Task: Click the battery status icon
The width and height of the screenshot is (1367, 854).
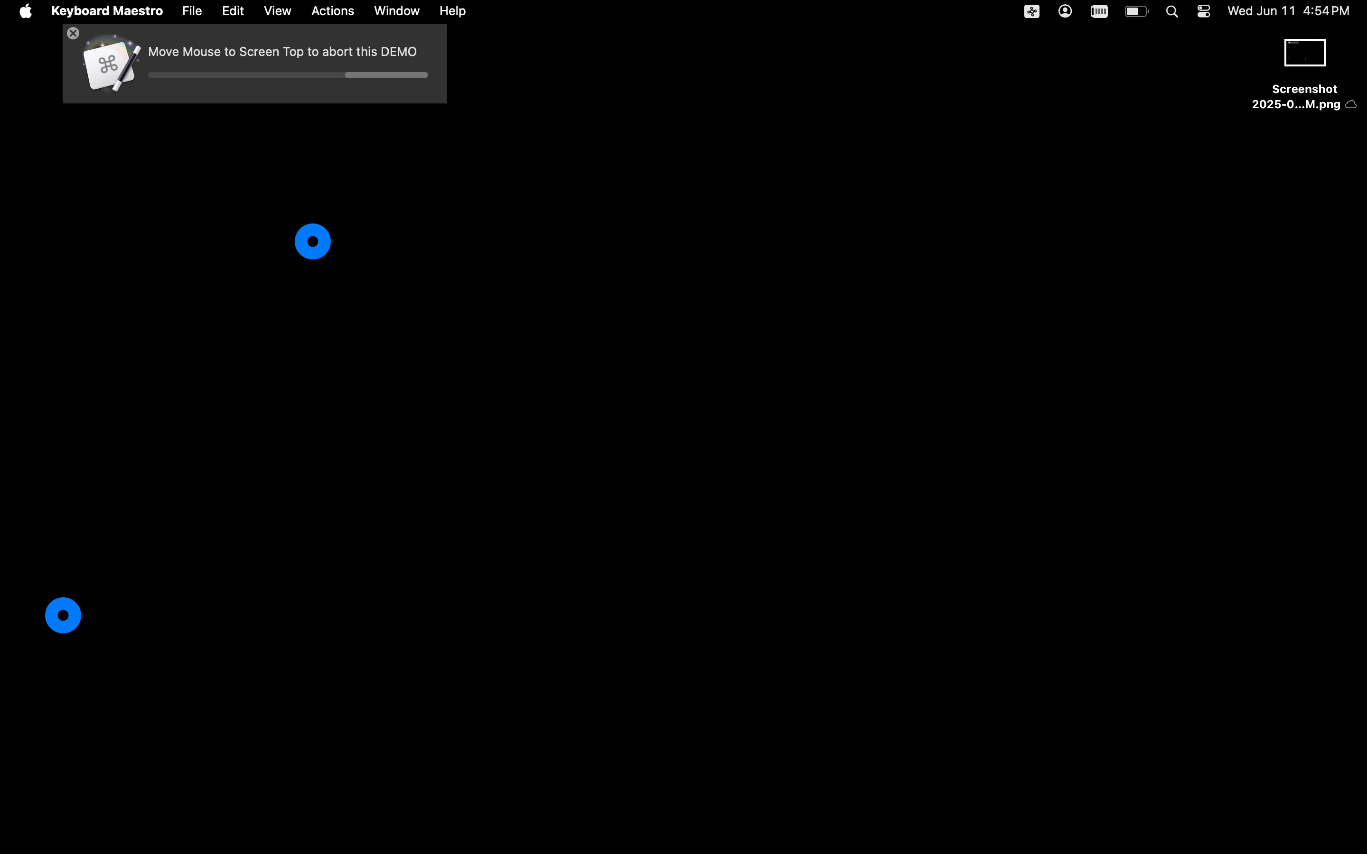Action: [x=1136, y=11]
